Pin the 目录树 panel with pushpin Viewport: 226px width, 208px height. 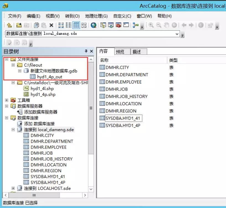pyautogui.click(x=86, y=51)
